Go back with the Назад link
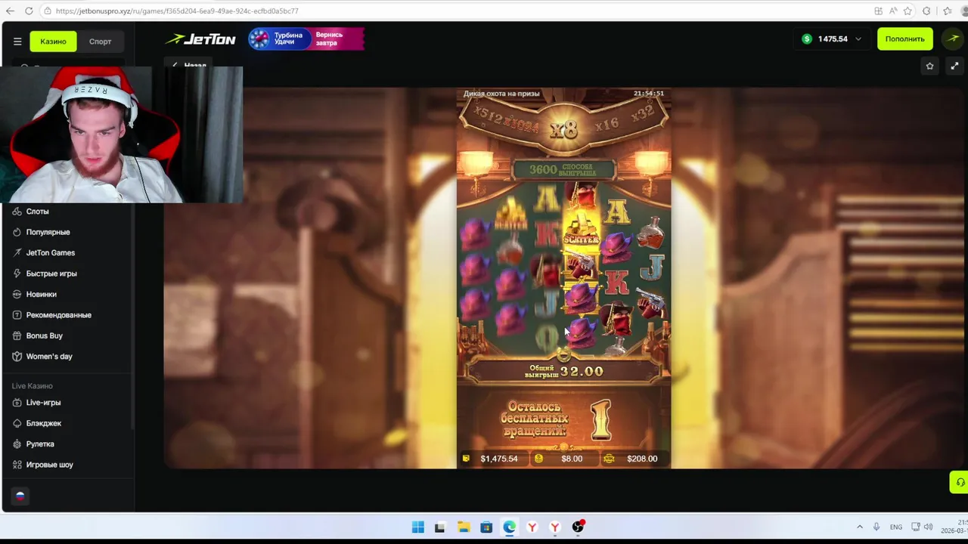Image resolution: width=968 pixels, height=544 pixels. (x=189, y=66)
